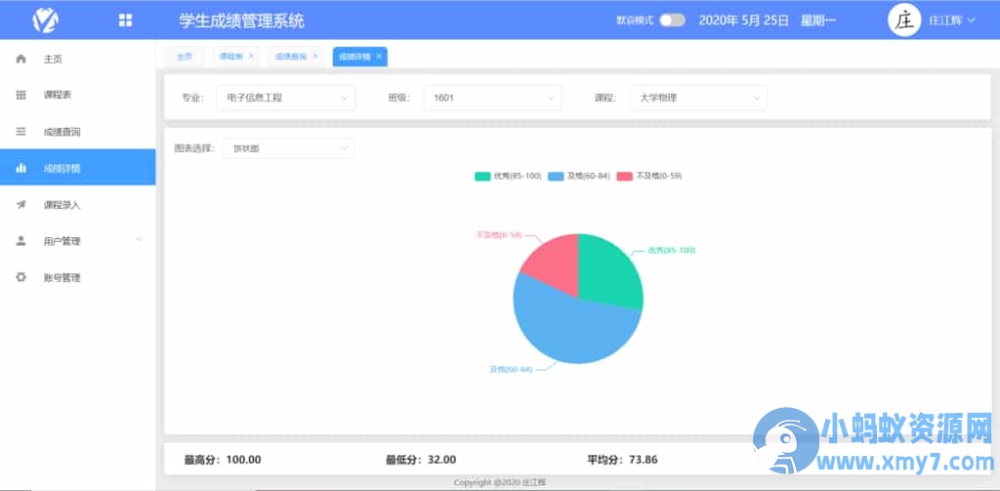1000x491 pixels.
Task: Toggle the 及格(60-84) legend item
Action: pyautogui.click(x=579, y=176)
